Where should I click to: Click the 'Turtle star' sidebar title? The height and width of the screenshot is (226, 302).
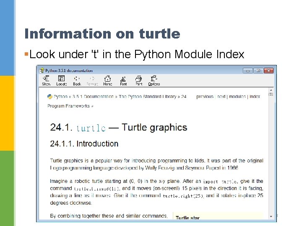(x=187, y=218)
